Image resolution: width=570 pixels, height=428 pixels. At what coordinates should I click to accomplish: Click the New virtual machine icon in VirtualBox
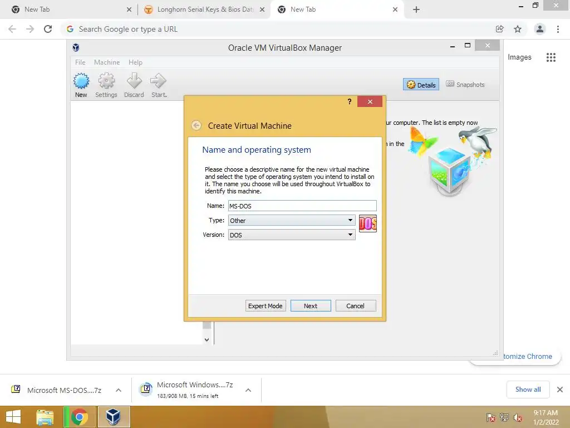[x=81, y=81]
